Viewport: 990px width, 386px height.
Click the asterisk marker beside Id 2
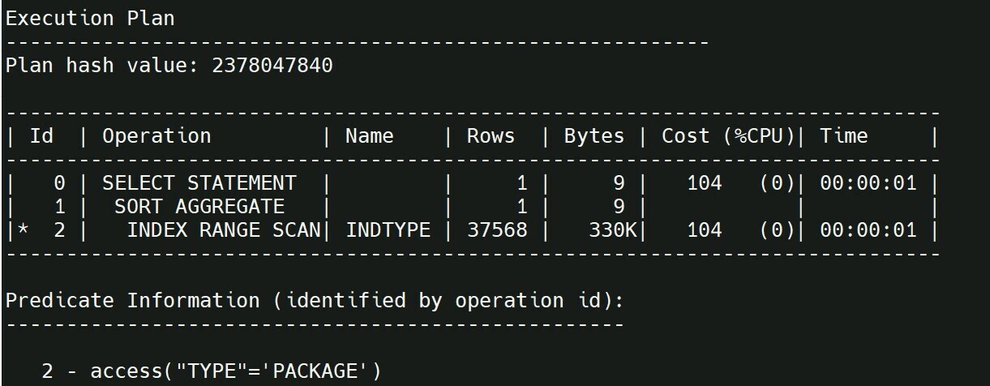tap(23, 229)
